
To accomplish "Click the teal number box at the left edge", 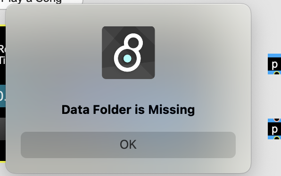I will [3, 96].
